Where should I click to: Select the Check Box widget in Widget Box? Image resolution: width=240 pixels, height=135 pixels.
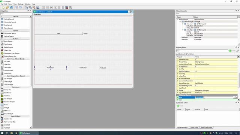coord(7,50)
